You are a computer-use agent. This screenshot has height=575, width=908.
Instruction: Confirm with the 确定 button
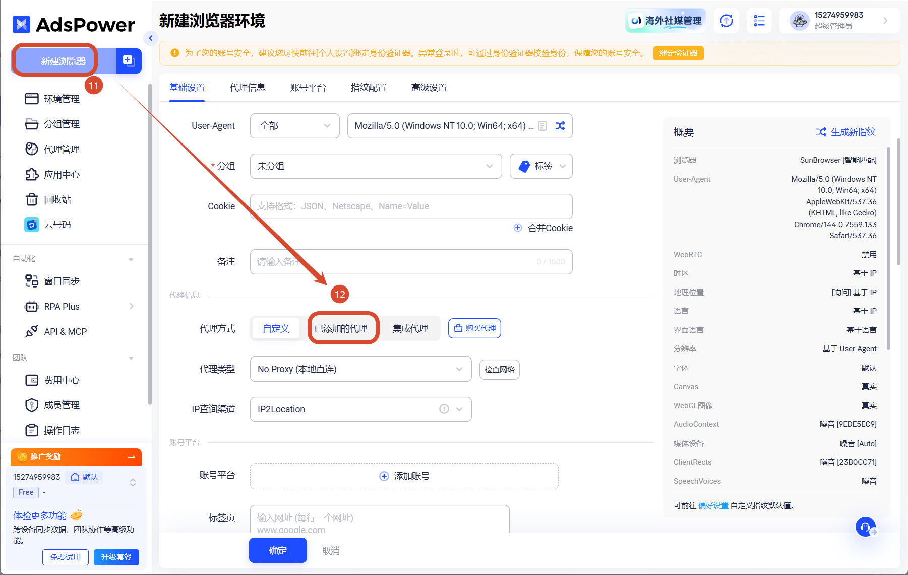click(x=278, y=550)
